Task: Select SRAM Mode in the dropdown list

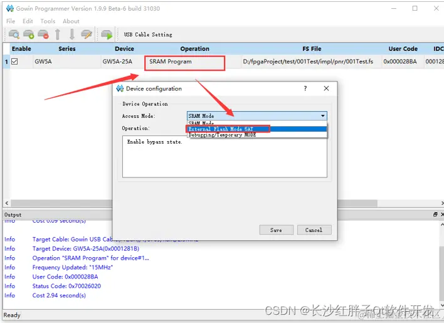Action: (257, 123)
